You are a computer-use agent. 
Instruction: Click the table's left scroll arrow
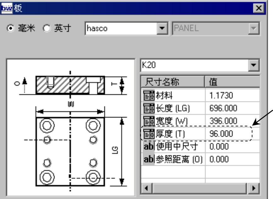click(x=146, y=188)
